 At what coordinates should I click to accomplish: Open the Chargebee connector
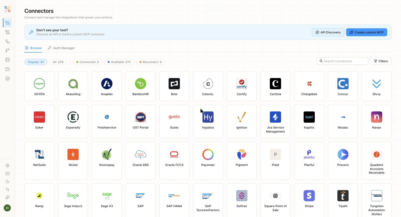tap(309, 86)
